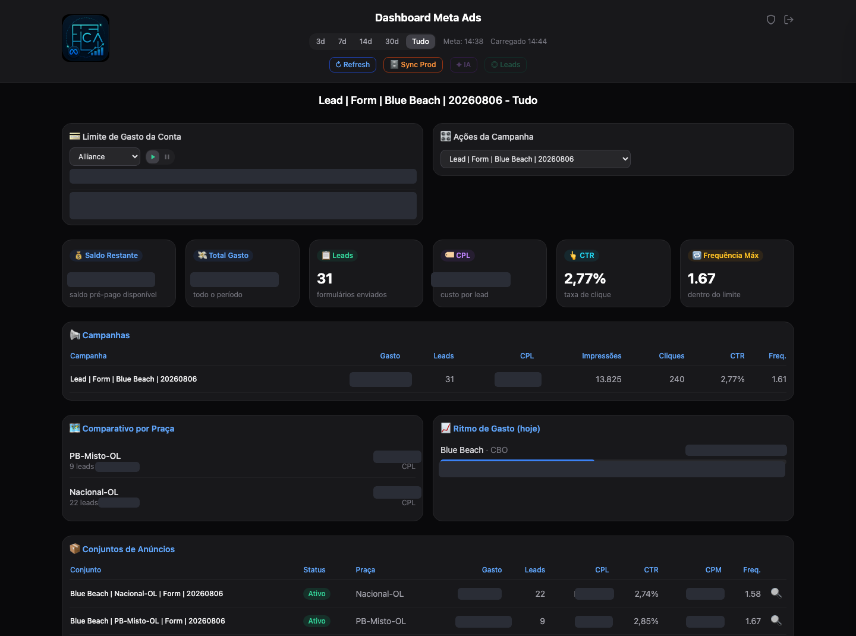The height and width of the screenshot is (636, 856).
Task: Click Nacional-OL in Comparativo por Praça
Action: [94, 492]
